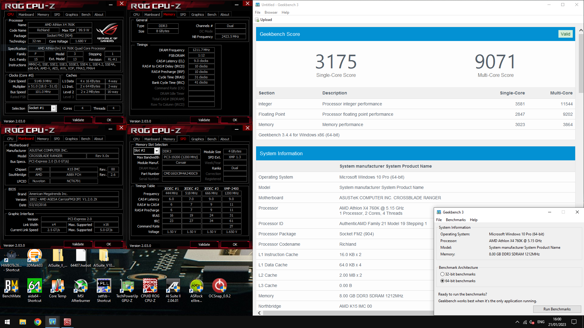
Task: Switch to Bench tab in Mainboard CPU-Z window
Action: [x=85, y=139]
